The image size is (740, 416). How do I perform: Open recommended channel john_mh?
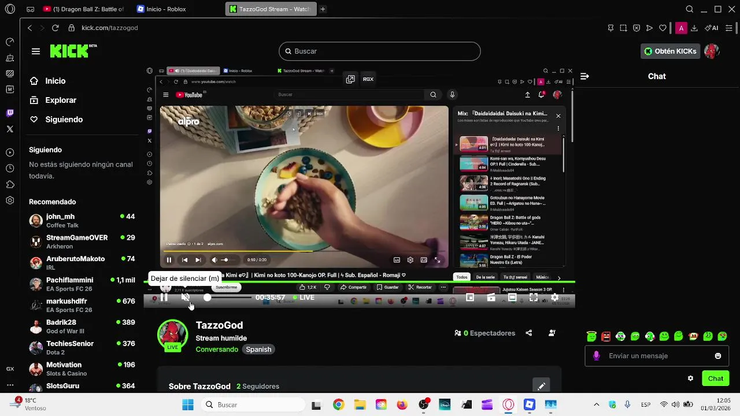tap(82, 221)
